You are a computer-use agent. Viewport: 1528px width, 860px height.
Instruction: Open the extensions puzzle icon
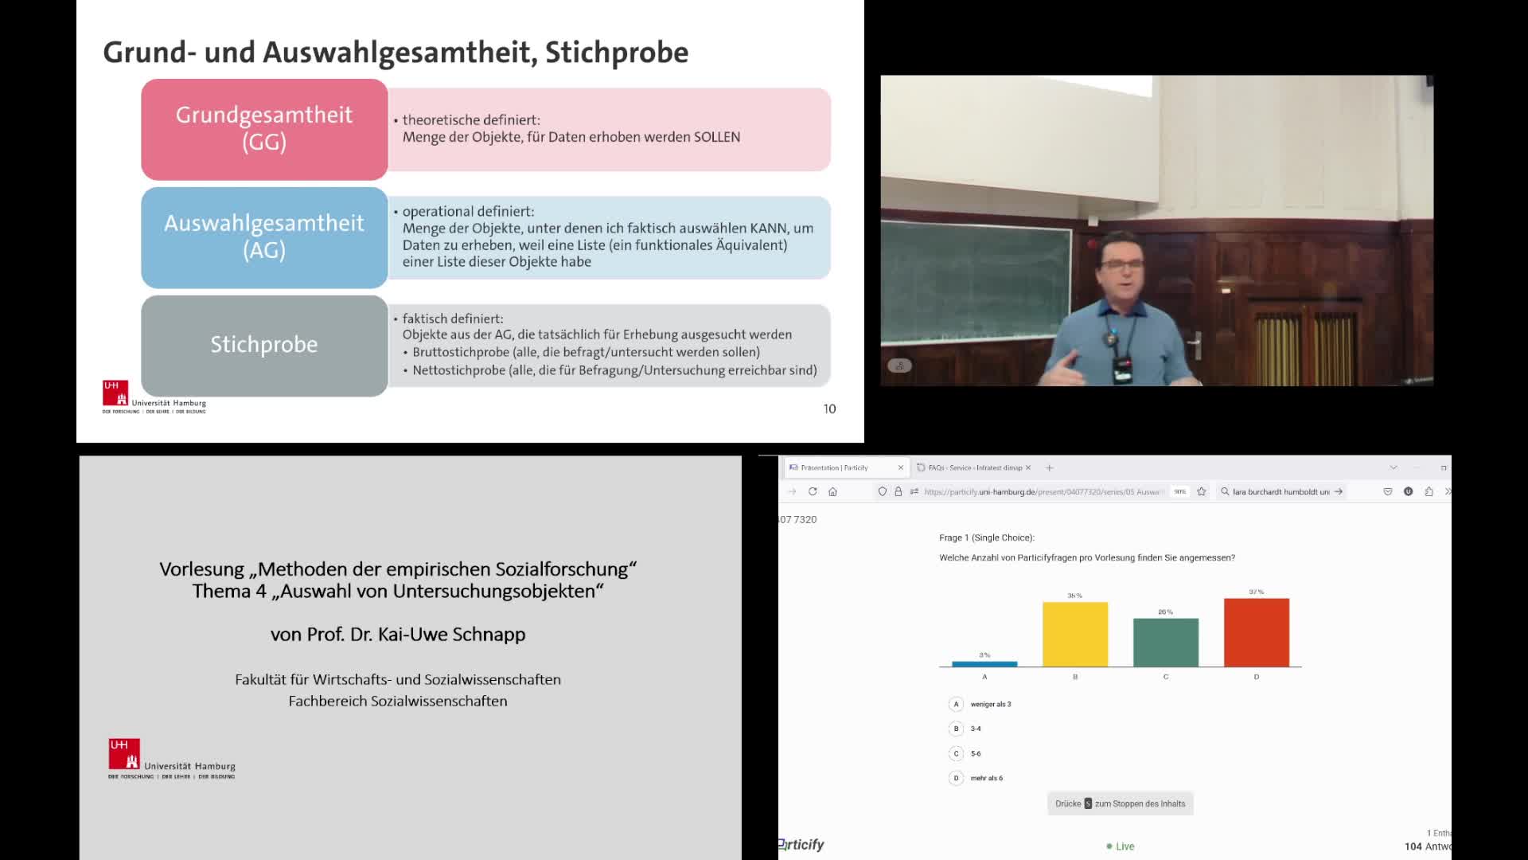point(1429,491)
